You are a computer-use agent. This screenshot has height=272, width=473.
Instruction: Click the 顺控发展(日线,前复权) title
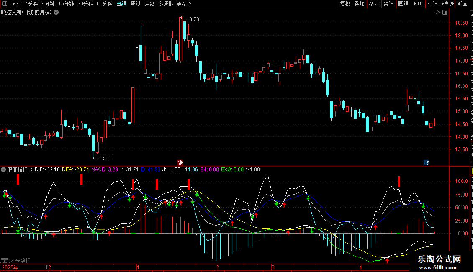pyautogui.click(x=26, y=13)
